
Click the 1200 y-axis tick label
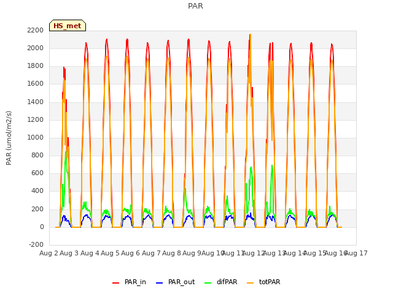click(36, 119)
